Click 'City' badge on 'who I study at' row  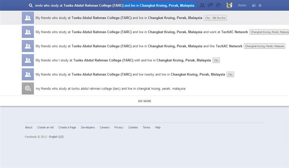point(216,61)
